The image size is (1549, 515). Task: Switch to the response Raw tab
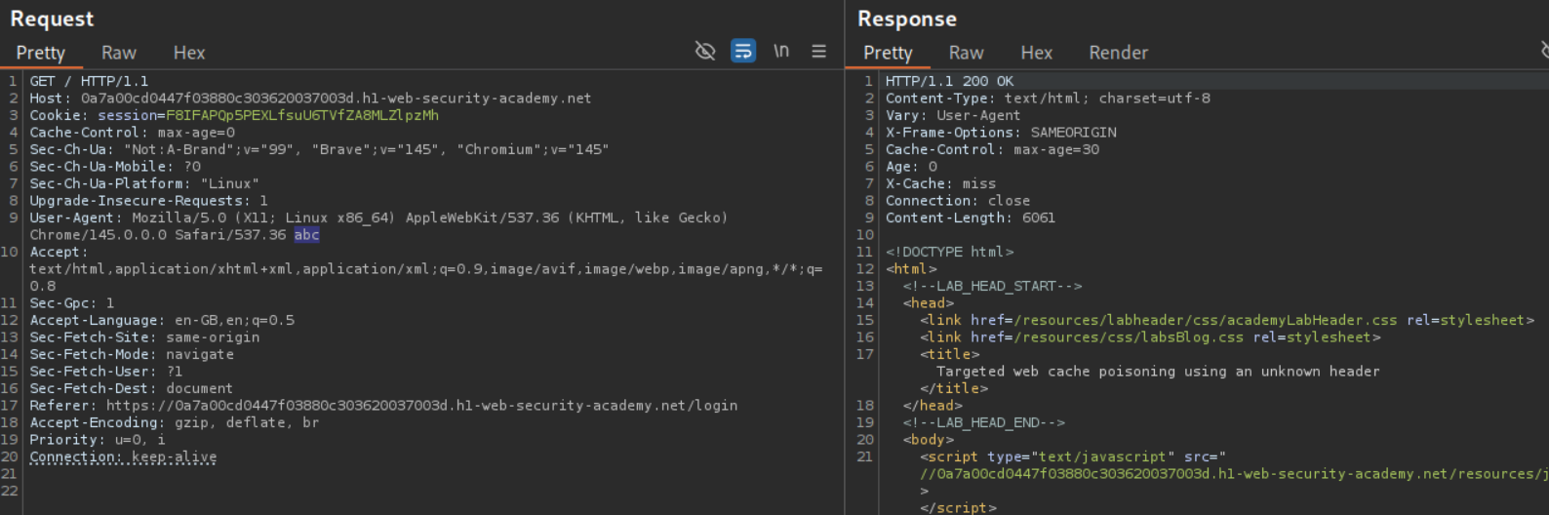pos(966,53)
